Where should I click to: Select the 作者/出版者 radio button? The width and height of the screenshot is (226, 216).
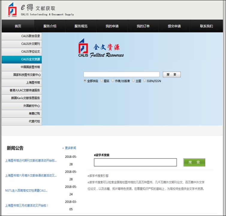113,80
